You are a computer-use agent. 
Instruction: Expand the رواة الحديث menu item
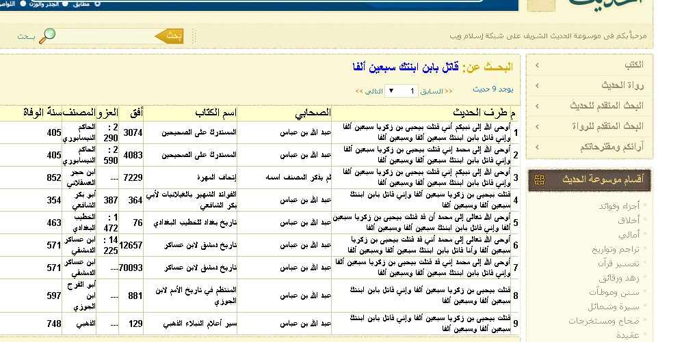click(590, 85)
